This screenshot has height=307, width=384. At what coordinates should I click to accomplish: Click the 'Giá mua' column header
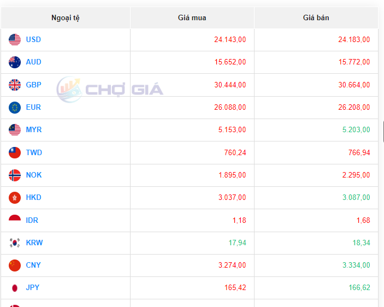point(192,18)
